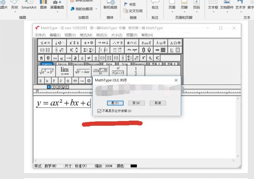Click the infinity symbol button
The height and width of the screenshot is (179, 254).
point(55,58)
